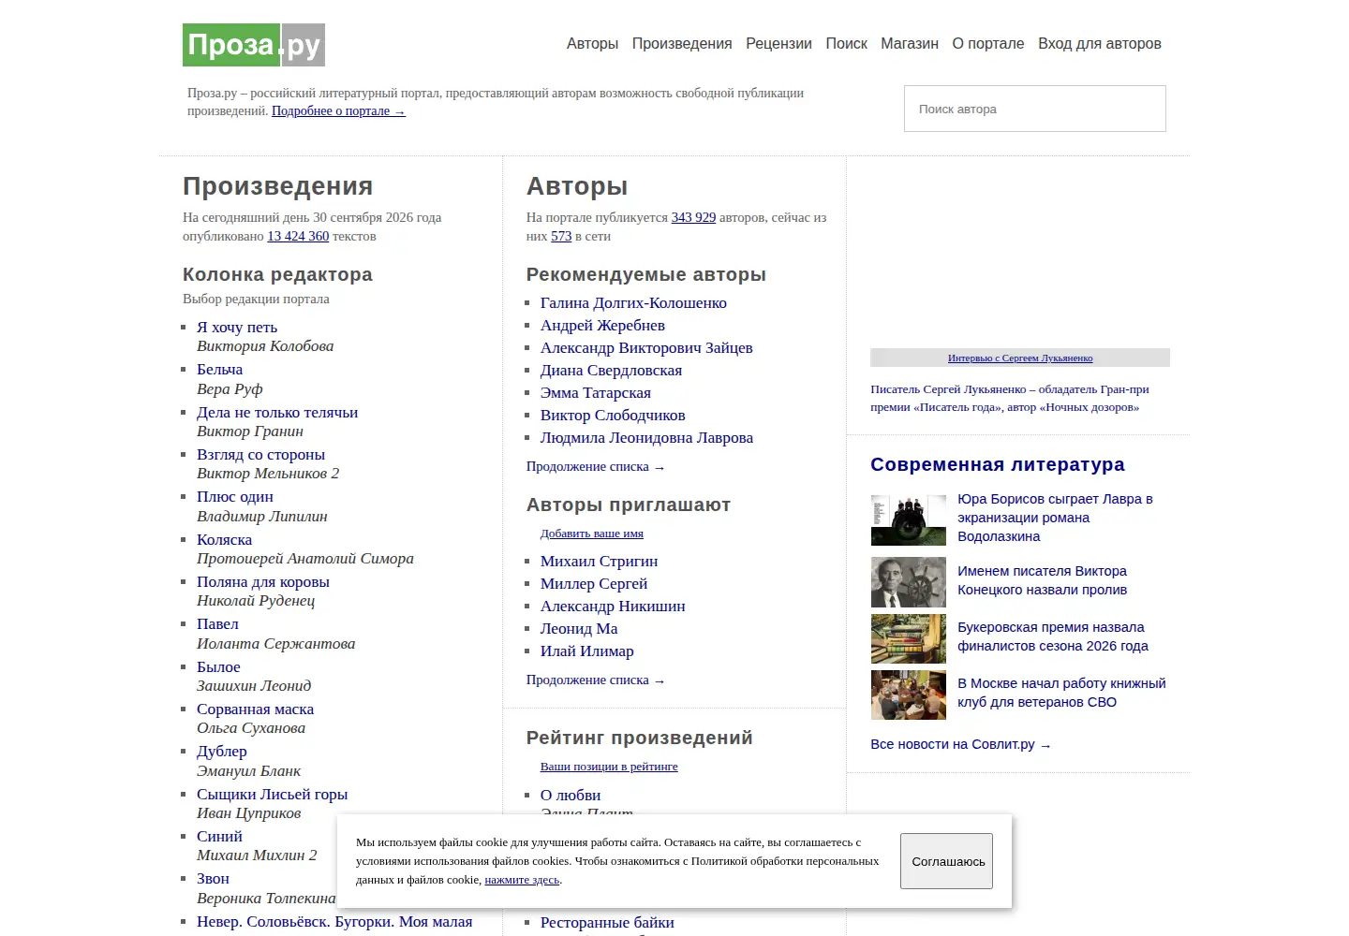Screen dimensions: 1349x936
Task: Accept cookies with the Соглашаюсь button
Action: tap(946, 861)
